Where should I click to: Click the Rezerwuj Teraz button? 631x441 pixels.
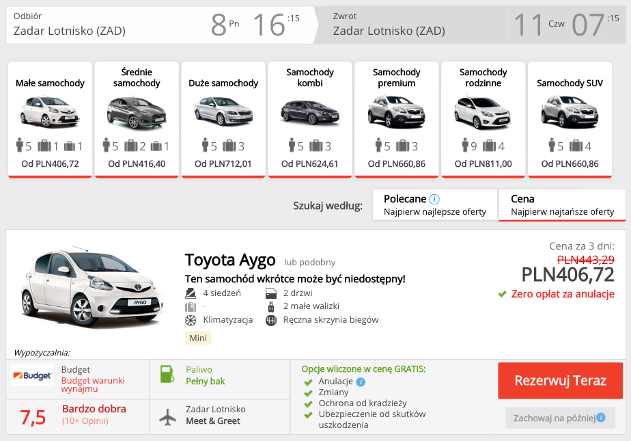pos(560,381)
